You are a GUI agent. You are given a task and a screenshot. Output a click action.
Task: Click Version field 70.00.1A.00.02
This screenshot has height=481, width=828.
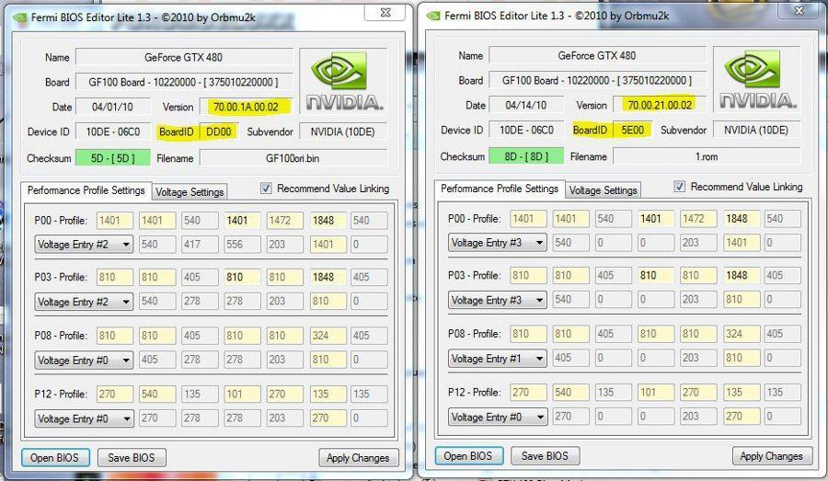[246, 107]
